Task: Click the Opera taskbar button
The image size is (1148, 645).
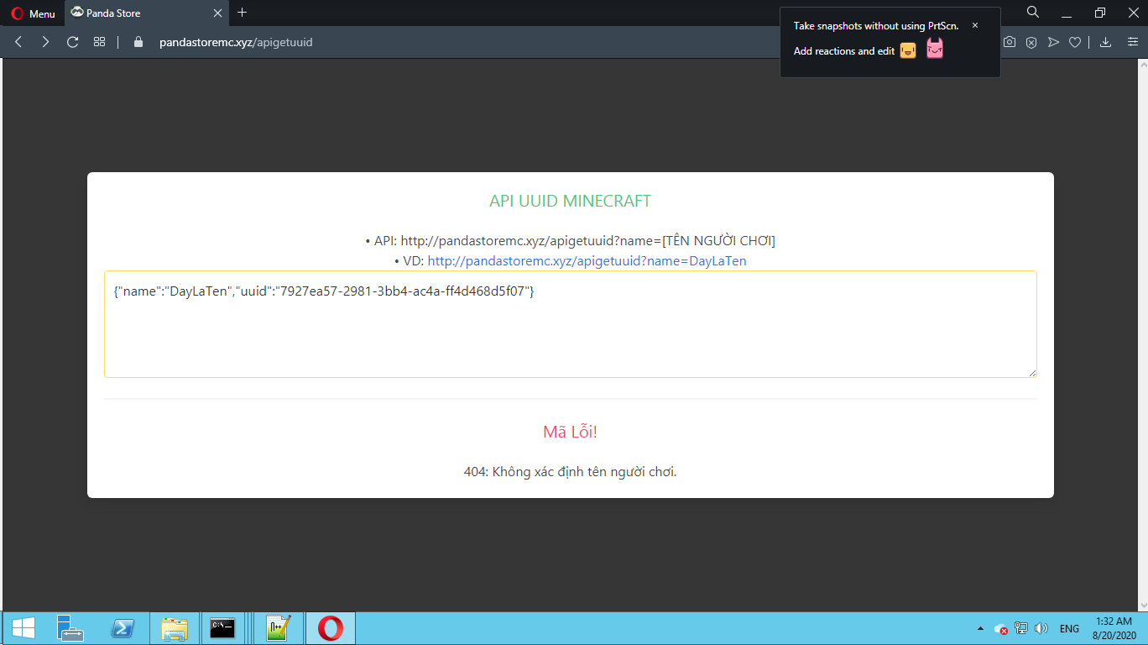Action: [x=331, y=628]
